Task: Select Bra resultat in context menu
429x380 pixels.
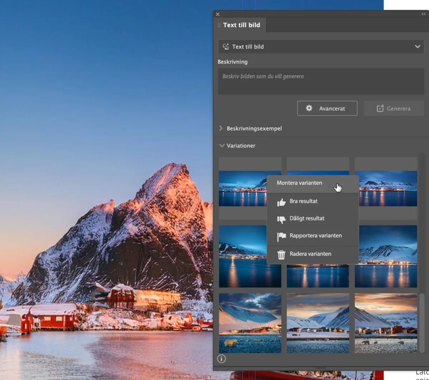Action: [313, 201]
